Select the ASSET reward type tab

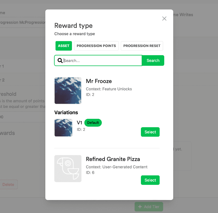pos(64,46)
